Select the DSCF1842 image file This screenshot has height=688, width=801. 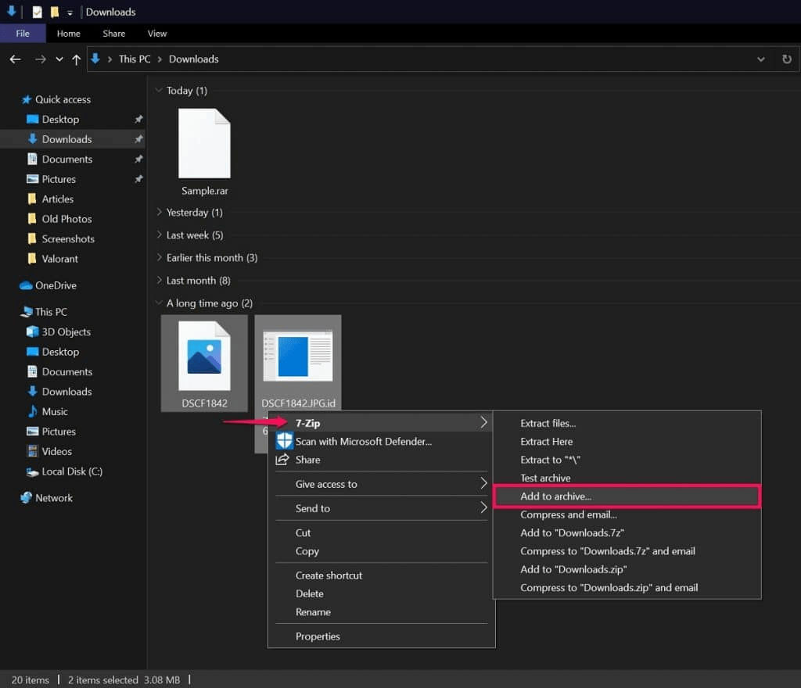[x=204, y=364]
